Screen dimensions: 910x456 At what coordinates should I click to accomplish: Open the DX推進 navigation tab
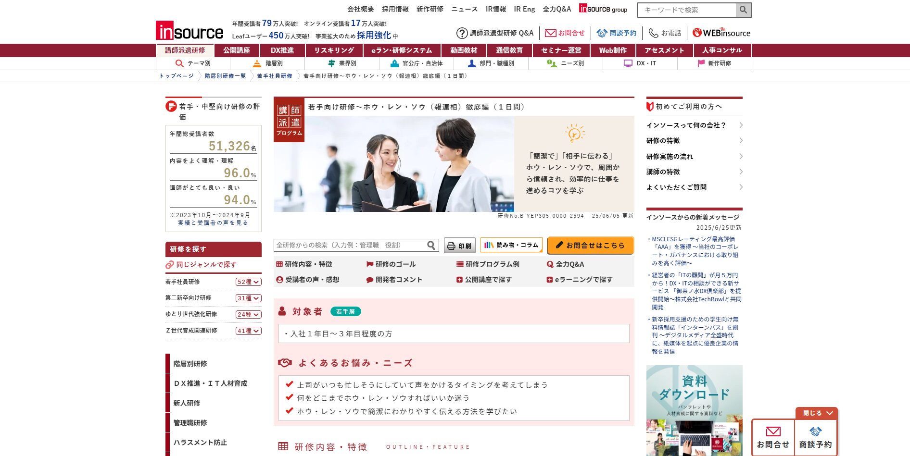pos(282,50)
